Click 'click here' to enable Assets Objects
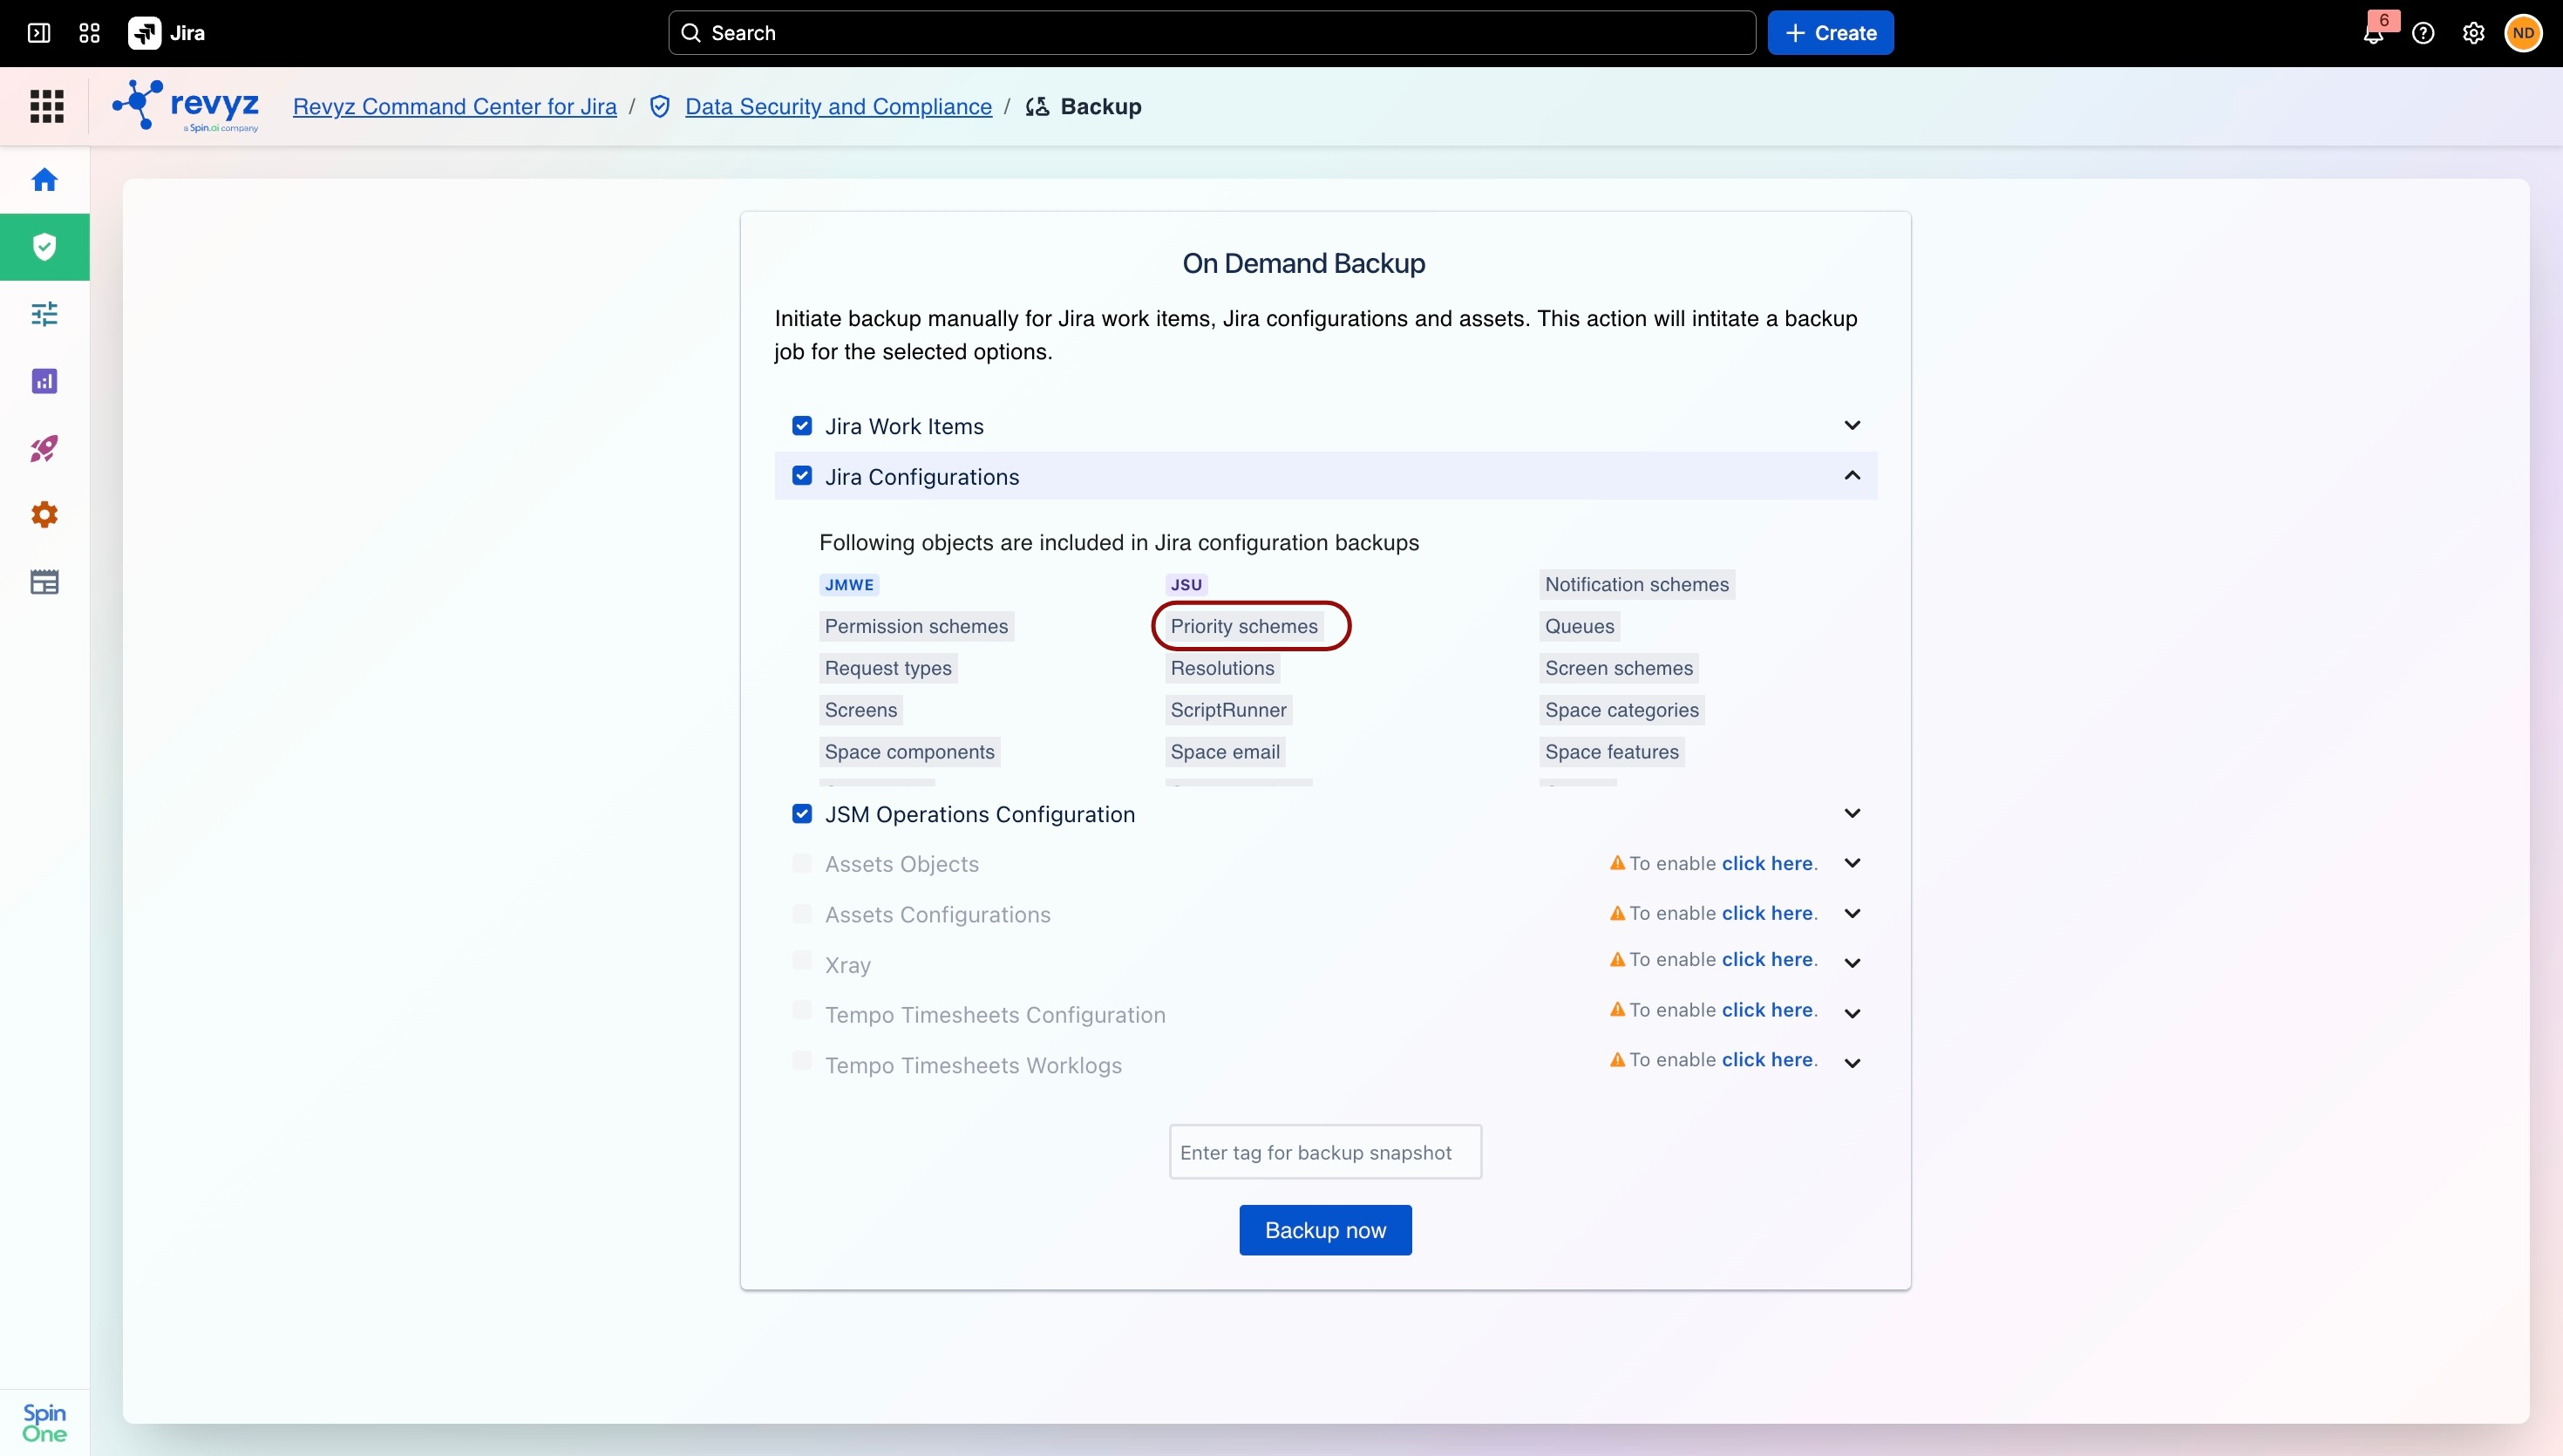Viewport: 2563px width, 1456px height. (1767, 863)
